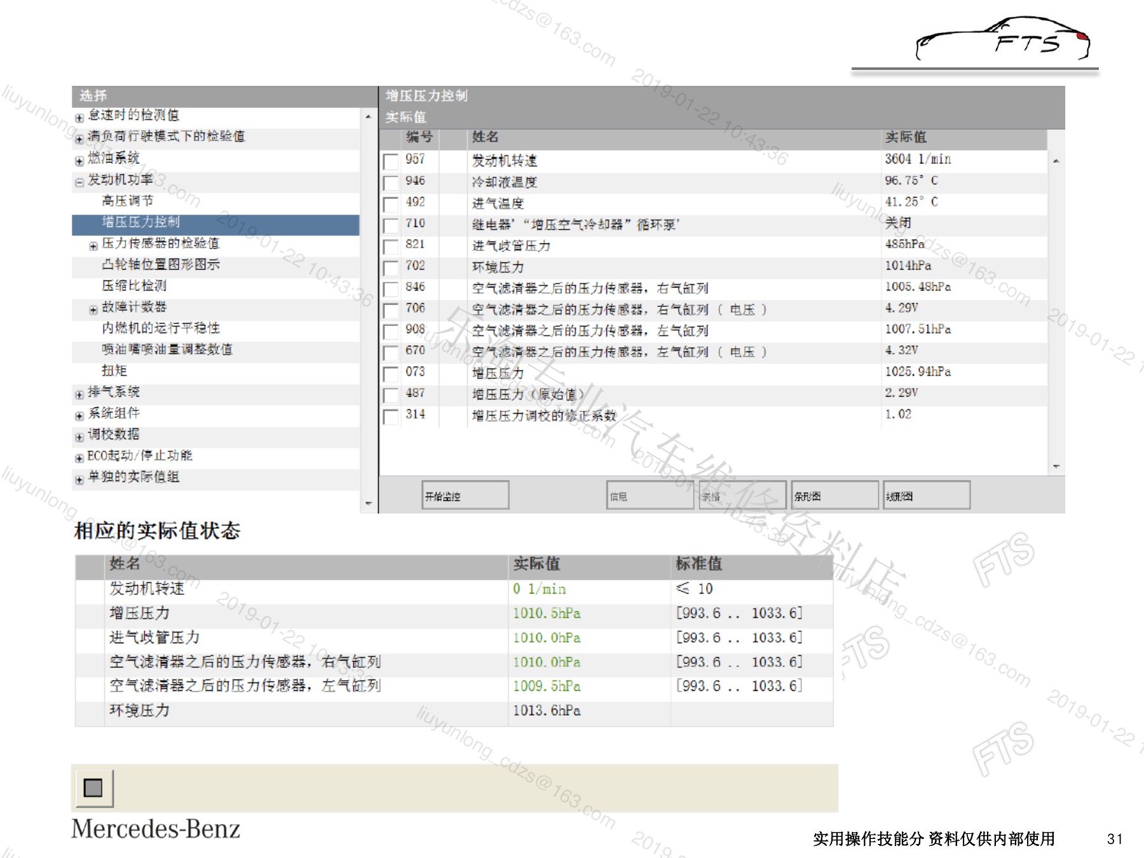The height and width of the screenshot is (858, 1144).
Task: Click lower table value 0 1/min
Action: 539,589
